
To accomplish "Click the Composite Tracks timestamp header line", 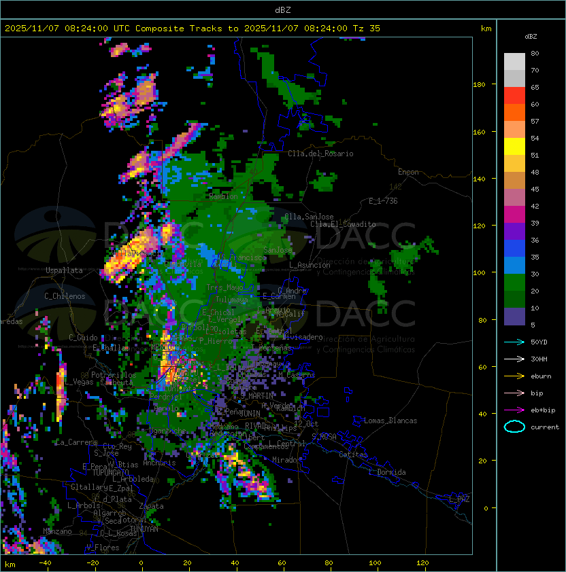I will click(193, 29).
